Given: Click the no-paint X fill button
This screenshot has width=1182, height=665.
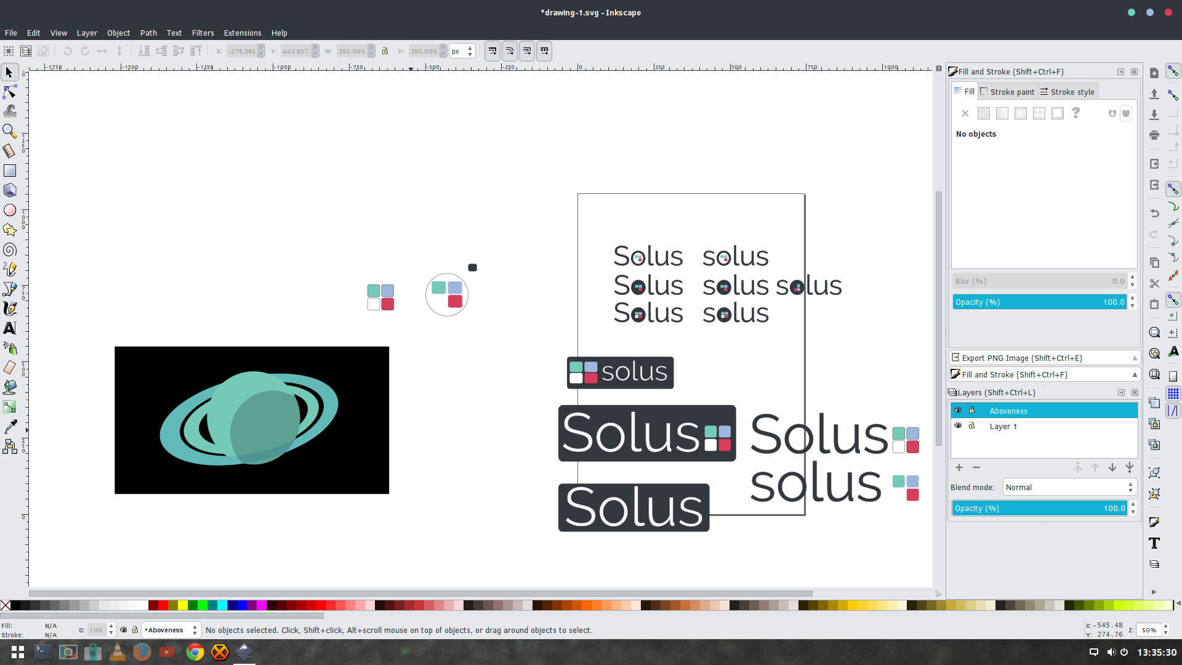Looking at the screenshot, I should (965, 113).
